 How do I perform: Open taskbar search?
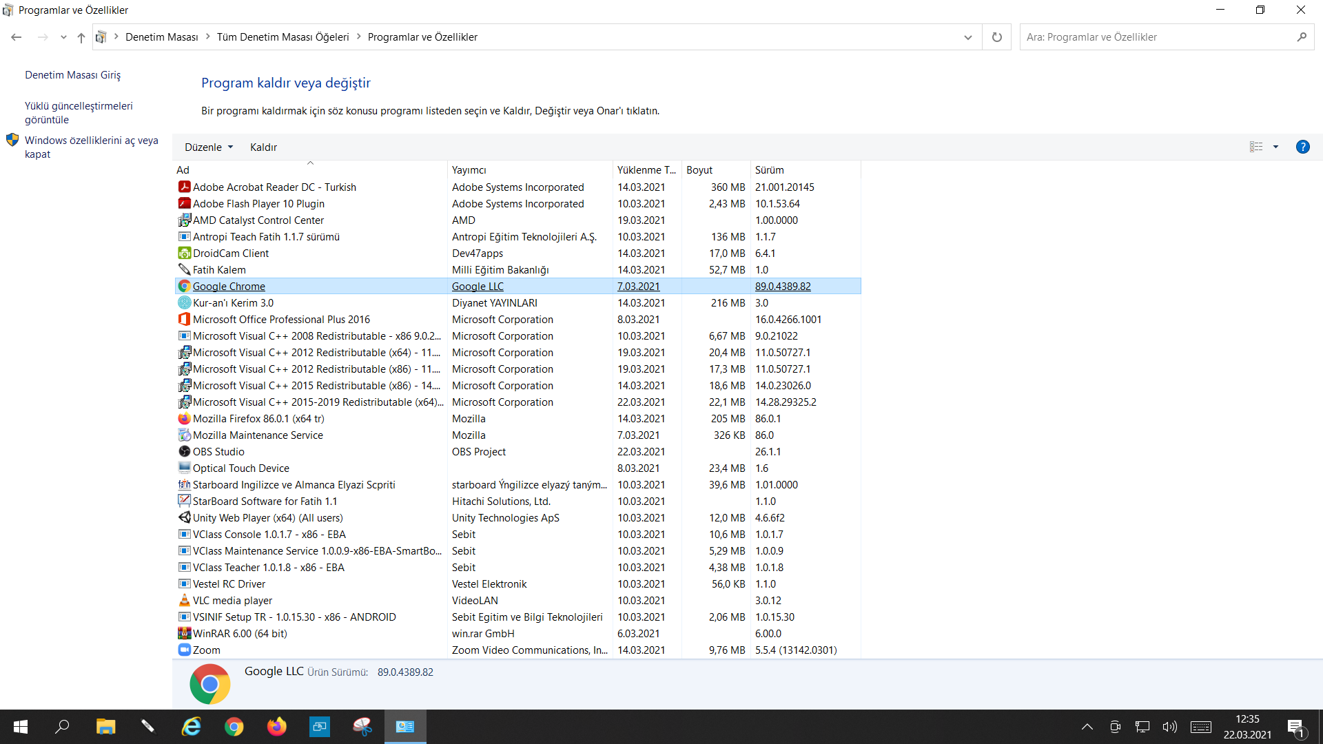[x=62, y=727]
